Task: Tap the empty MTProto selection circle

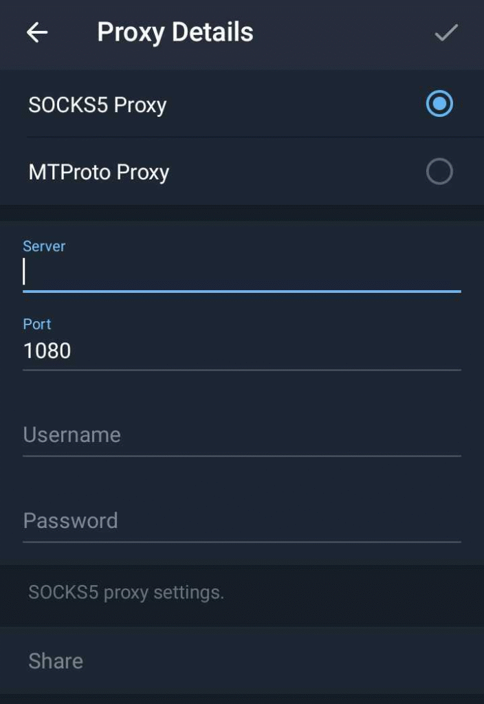Action: tap(439, 172)
